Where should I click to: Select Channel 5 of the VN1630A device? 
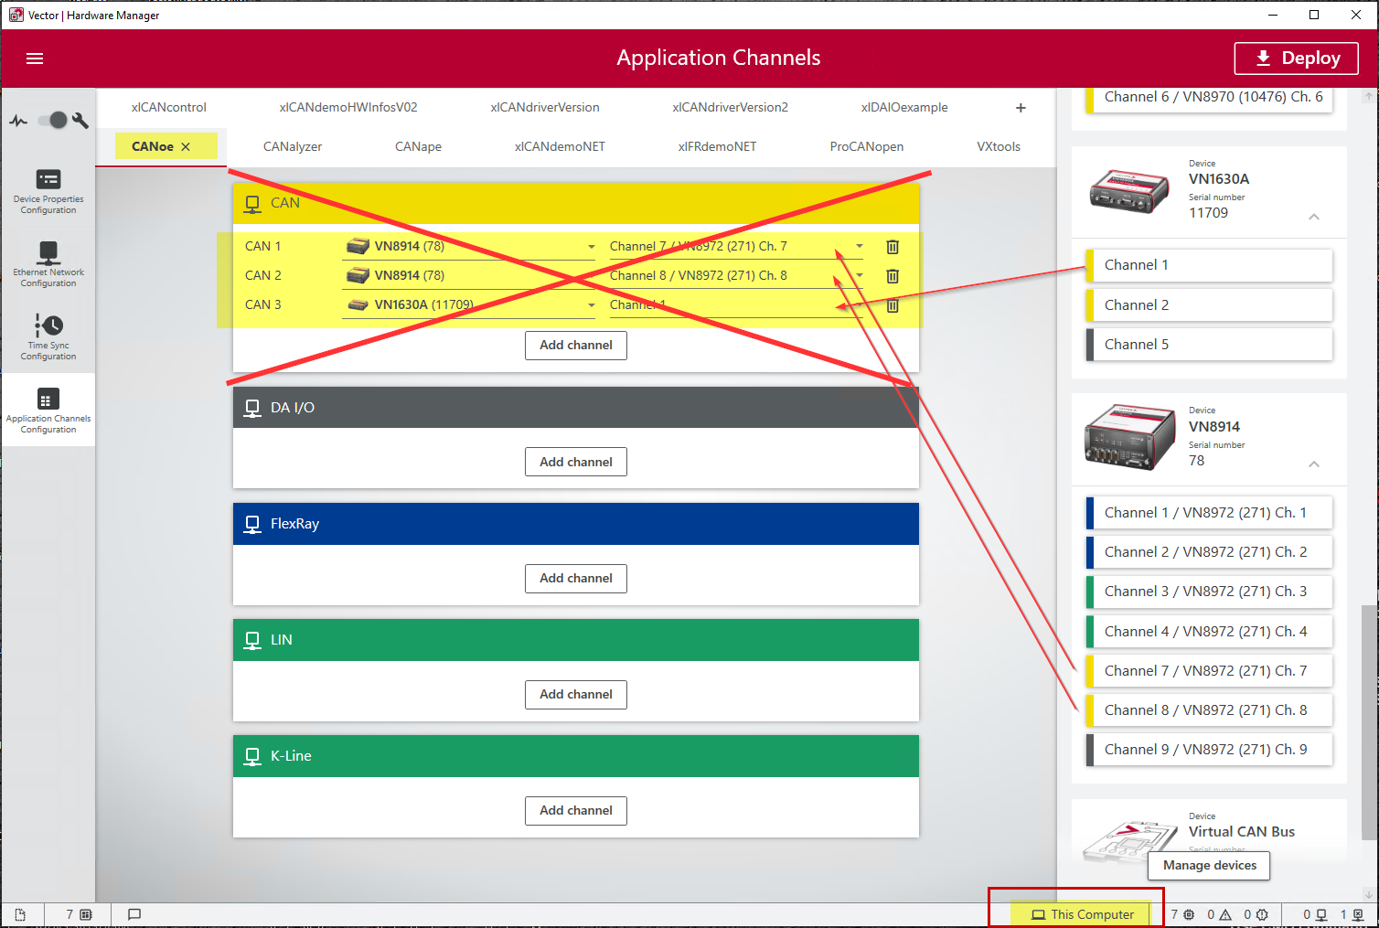(1208, 345)
